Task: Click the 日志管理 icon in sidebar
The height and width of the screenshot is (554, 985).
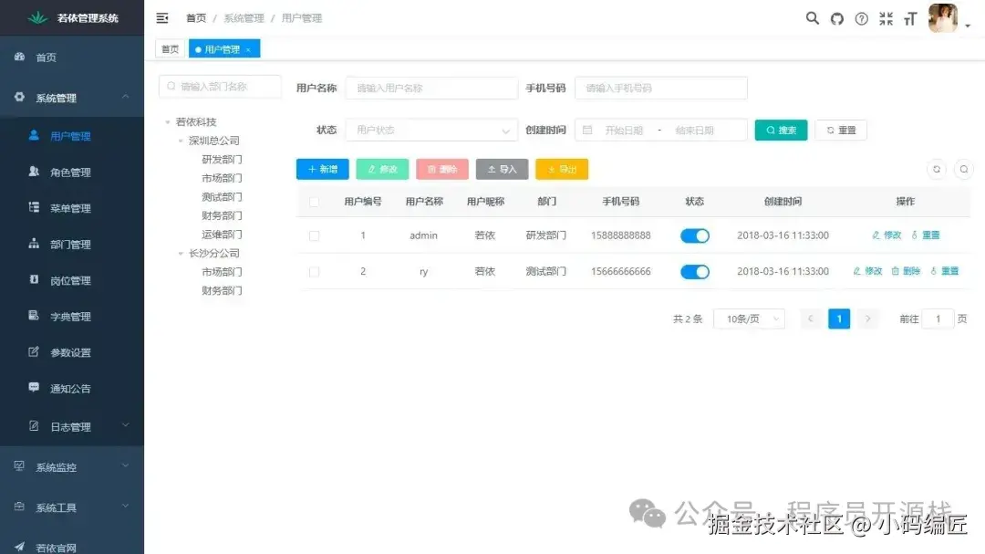Action: (x=34, y=425)
